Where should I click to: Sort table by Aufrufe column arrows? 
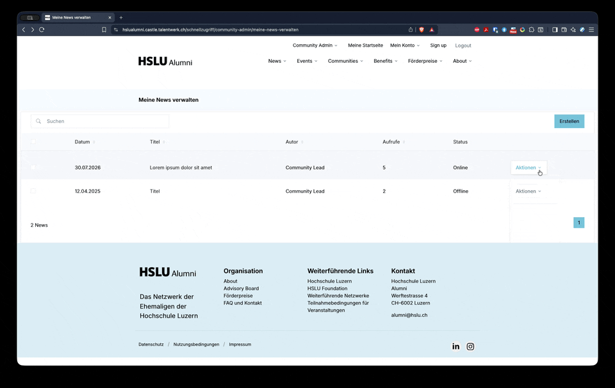404,142
